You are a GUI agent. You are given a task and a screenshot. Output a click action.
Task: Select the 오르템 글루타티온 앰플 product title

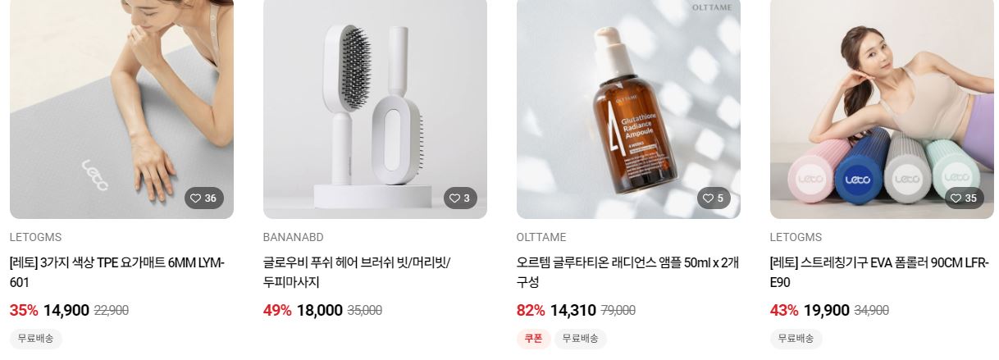pos(627,272)
